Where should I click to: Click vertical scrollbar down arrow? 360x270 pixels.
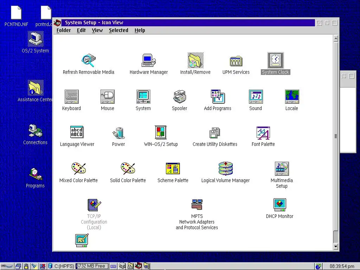(336, 246)
